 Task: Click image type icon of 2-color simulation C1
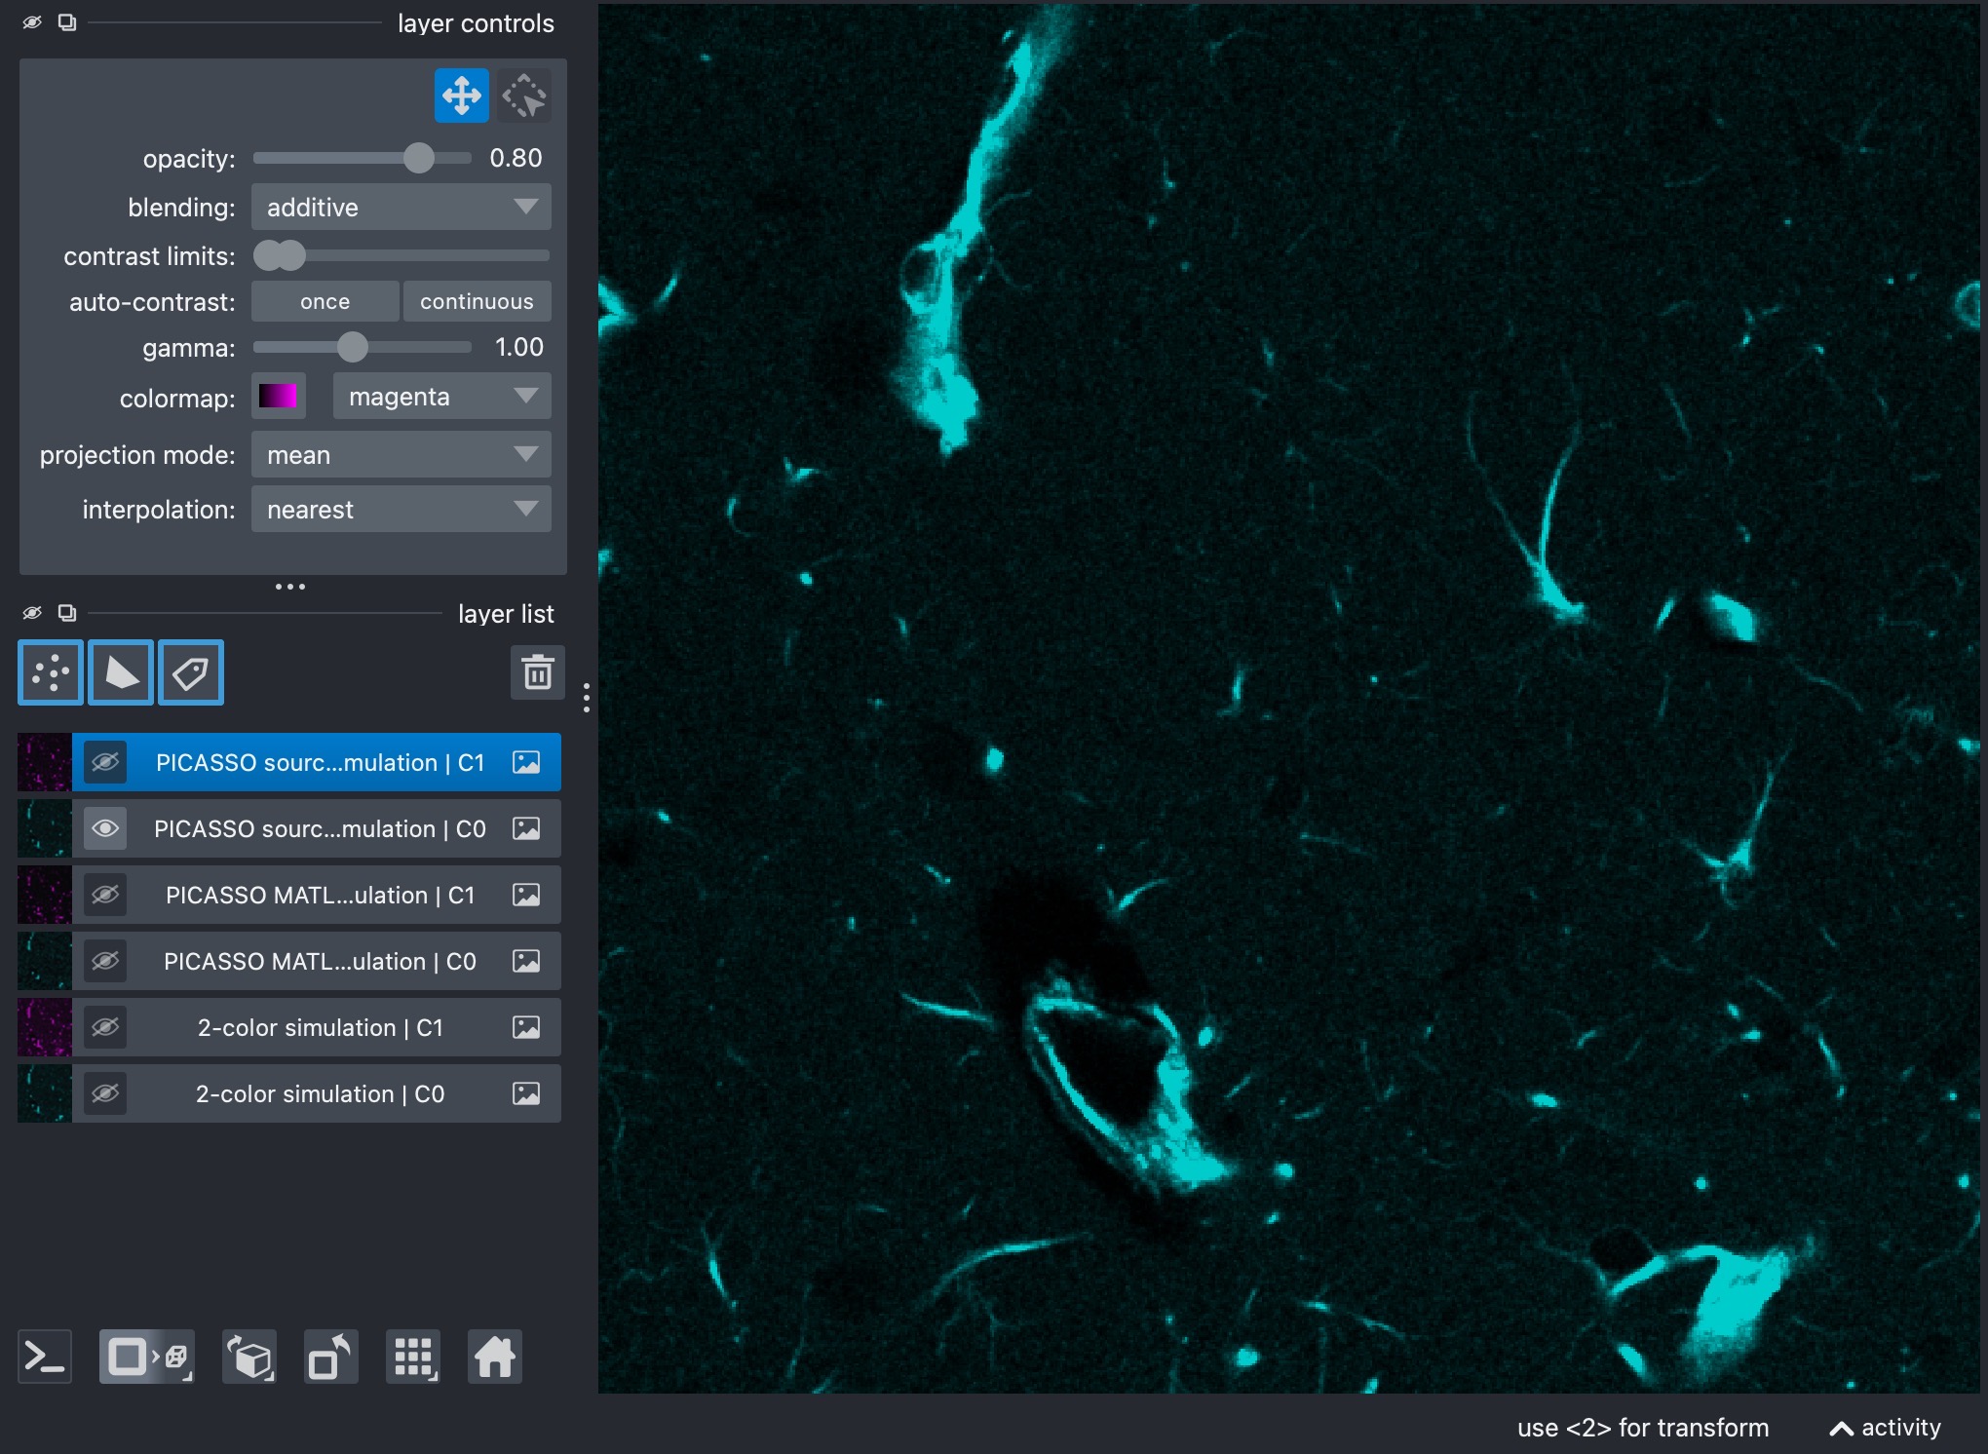point(526,1027)
